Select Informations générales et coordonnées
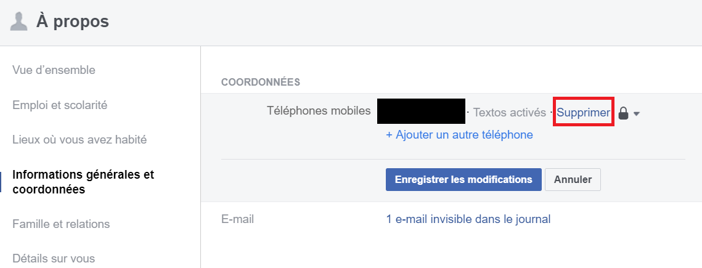The width and height of the screenshot is (702, 268). point(83,182)
